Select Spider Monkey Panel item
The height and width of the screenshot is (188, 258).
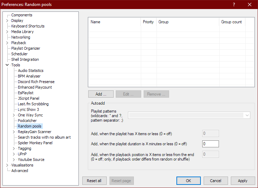click(35, 143)
